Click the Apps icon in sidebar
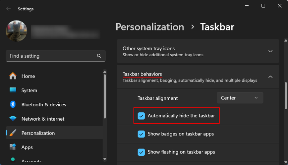The height and width of the screenshot is (165, 288). point(13,147)
